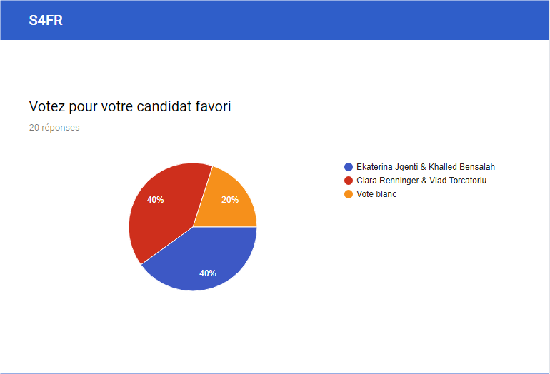Select the orange legend dot for Vote blanc

click(349, 194)
